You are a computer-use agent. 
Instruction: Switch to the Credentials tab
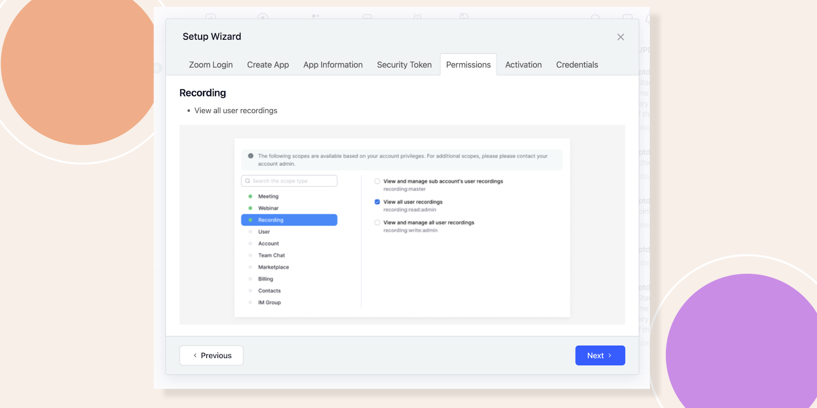[577, 65]
